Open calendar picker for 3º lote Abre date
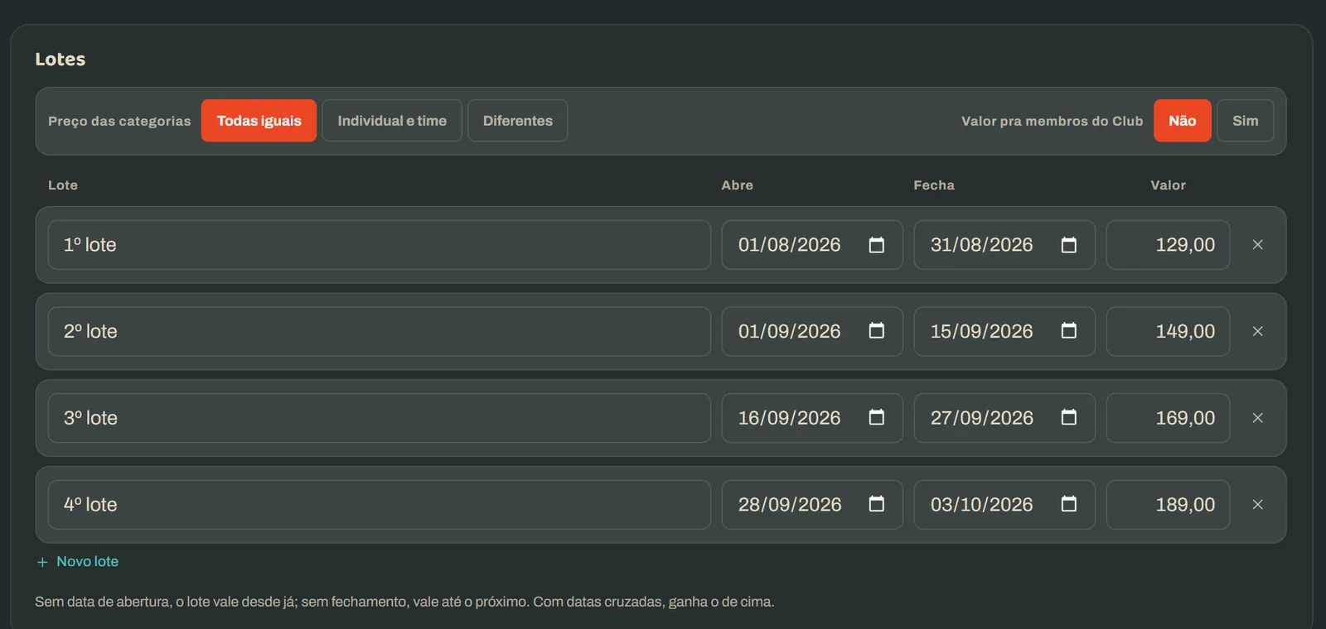The image size is (1326, 629). [876, 418]
